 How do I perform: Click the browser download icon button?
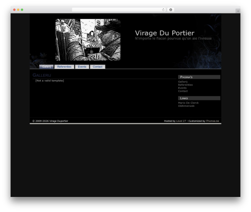tap(171, 10)
